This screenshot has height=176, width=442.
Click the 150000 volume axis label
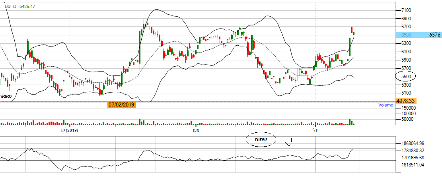click(407, 108)
